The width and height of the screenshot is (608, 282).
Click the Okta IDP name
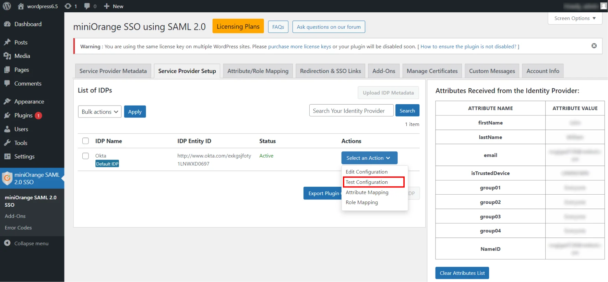pos(101,156)
